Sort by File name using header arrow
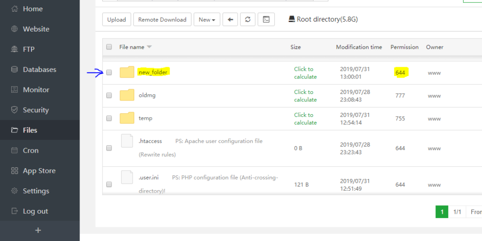 click(149, 47)
